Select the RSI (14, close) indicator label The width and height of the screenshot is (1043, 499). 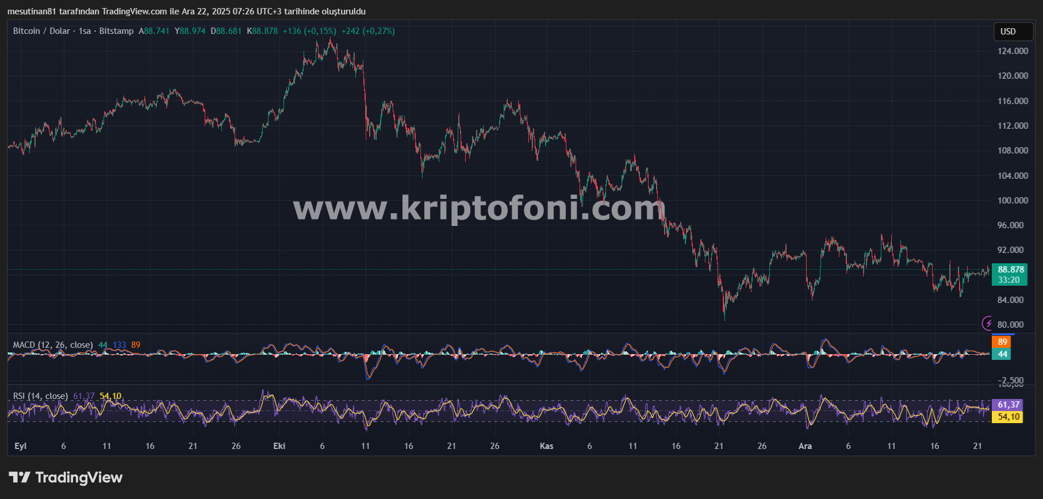40,396
